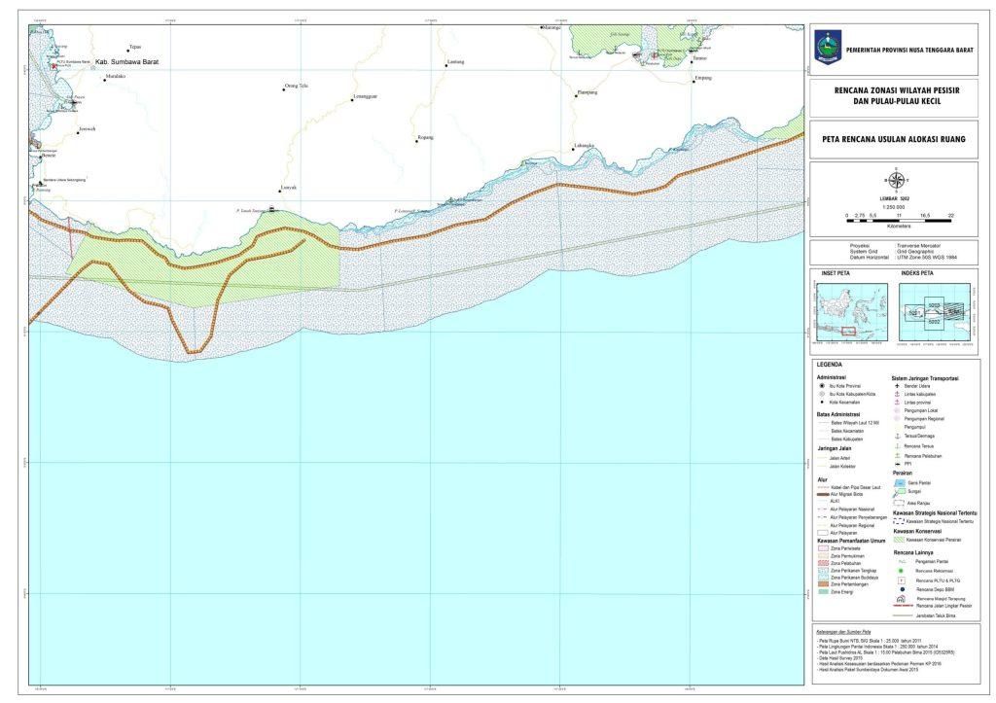Click the Rencana Rekomasi green dot symbol

(x=900, y=571)
